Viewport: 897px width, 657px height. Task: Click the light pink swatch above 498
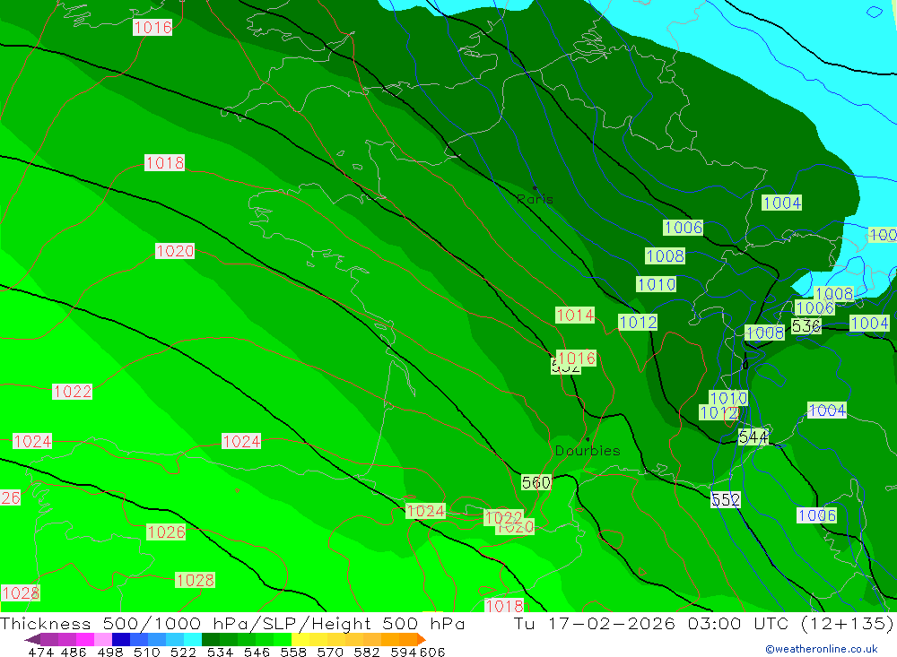103,639
